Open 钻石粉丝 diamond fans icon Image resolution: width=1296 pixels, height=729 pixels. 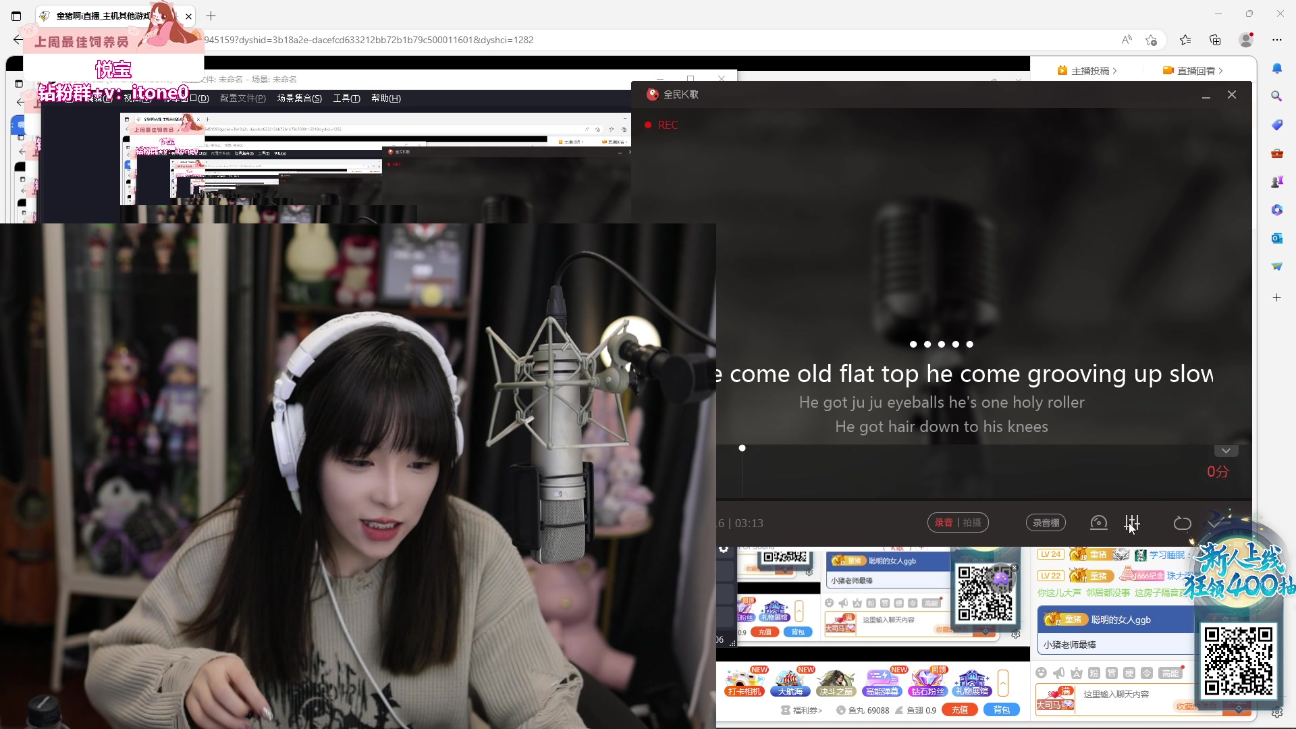coord(927,682)
